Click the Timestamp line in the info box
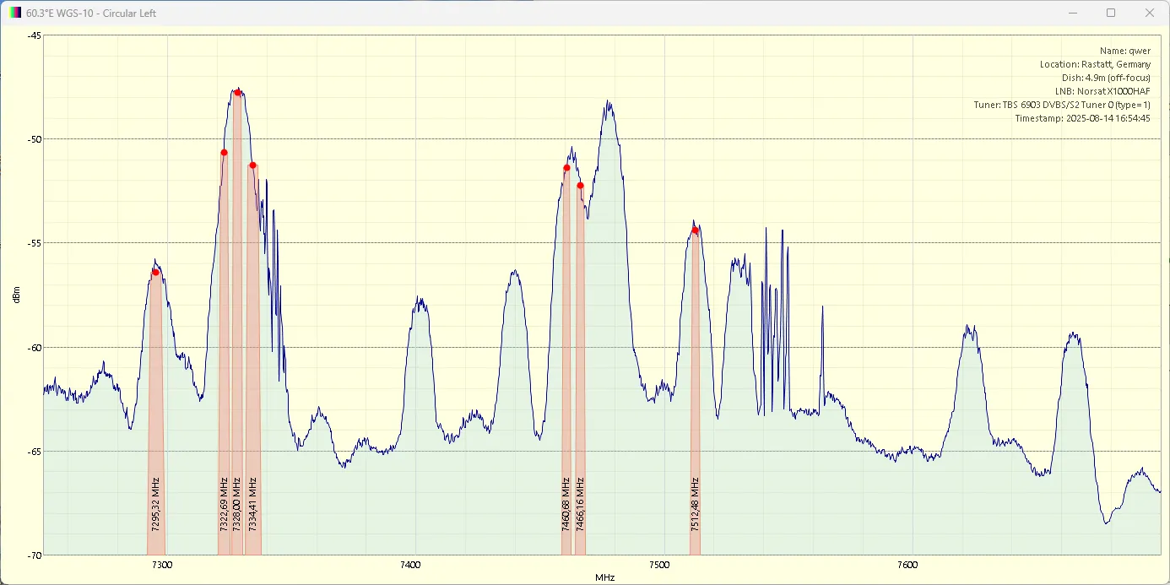Image resolution: width=1170 pixels, height=585 pixels. 1082,118
